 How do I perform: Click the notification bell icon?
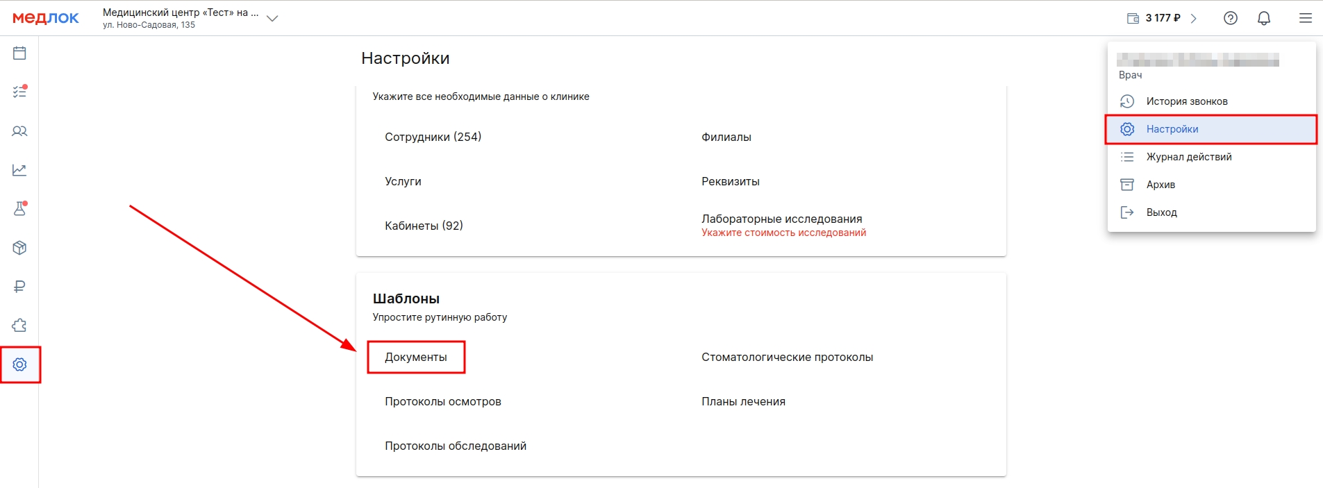1264,18
